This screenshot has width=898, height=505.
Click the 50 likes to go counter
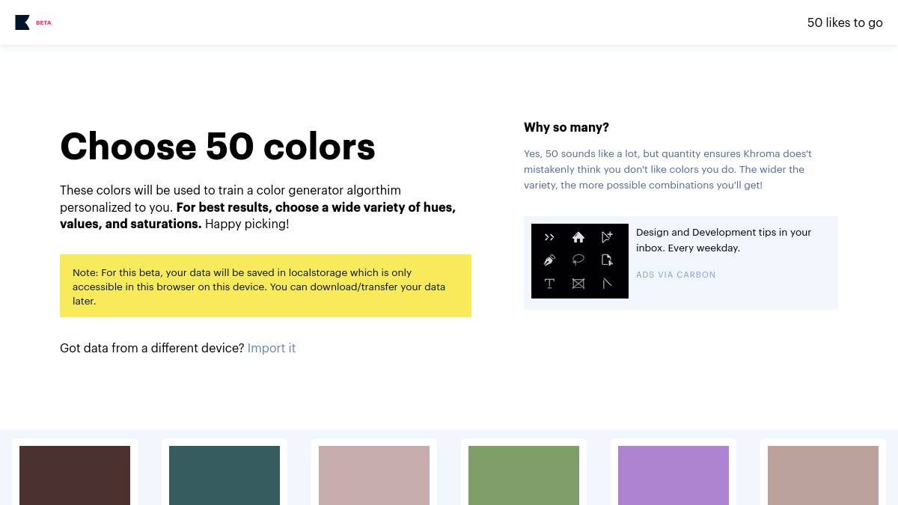[x=845, y=22]
